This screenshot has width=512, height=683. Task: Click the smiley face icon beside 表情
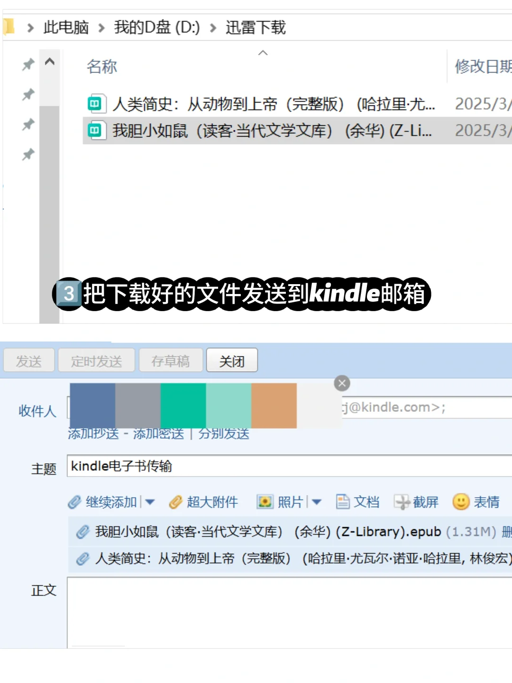click(x=461, y=502)
